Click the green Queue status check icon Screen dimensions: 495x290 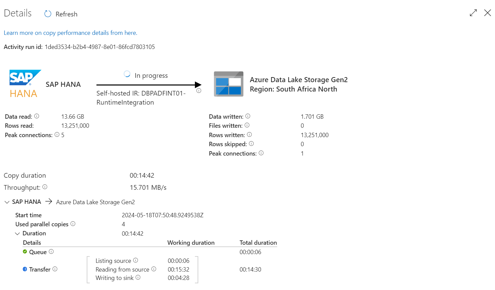tap(25, 251)
